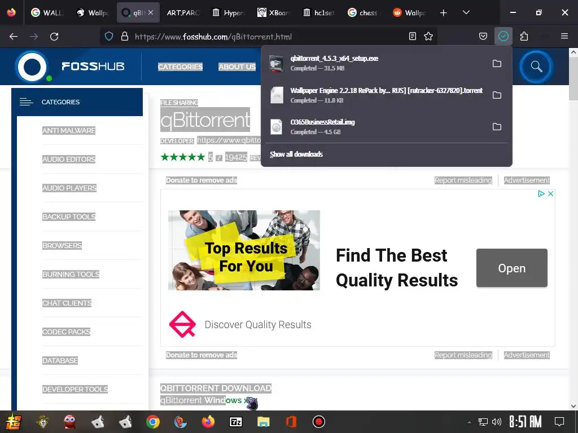Open the list all tabs dropdown arrow

[466, 12]
